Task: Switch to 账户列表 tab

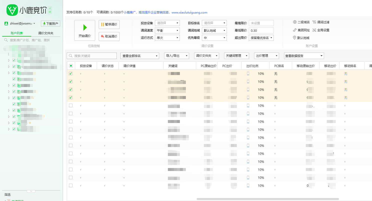Action: point(17,33)
